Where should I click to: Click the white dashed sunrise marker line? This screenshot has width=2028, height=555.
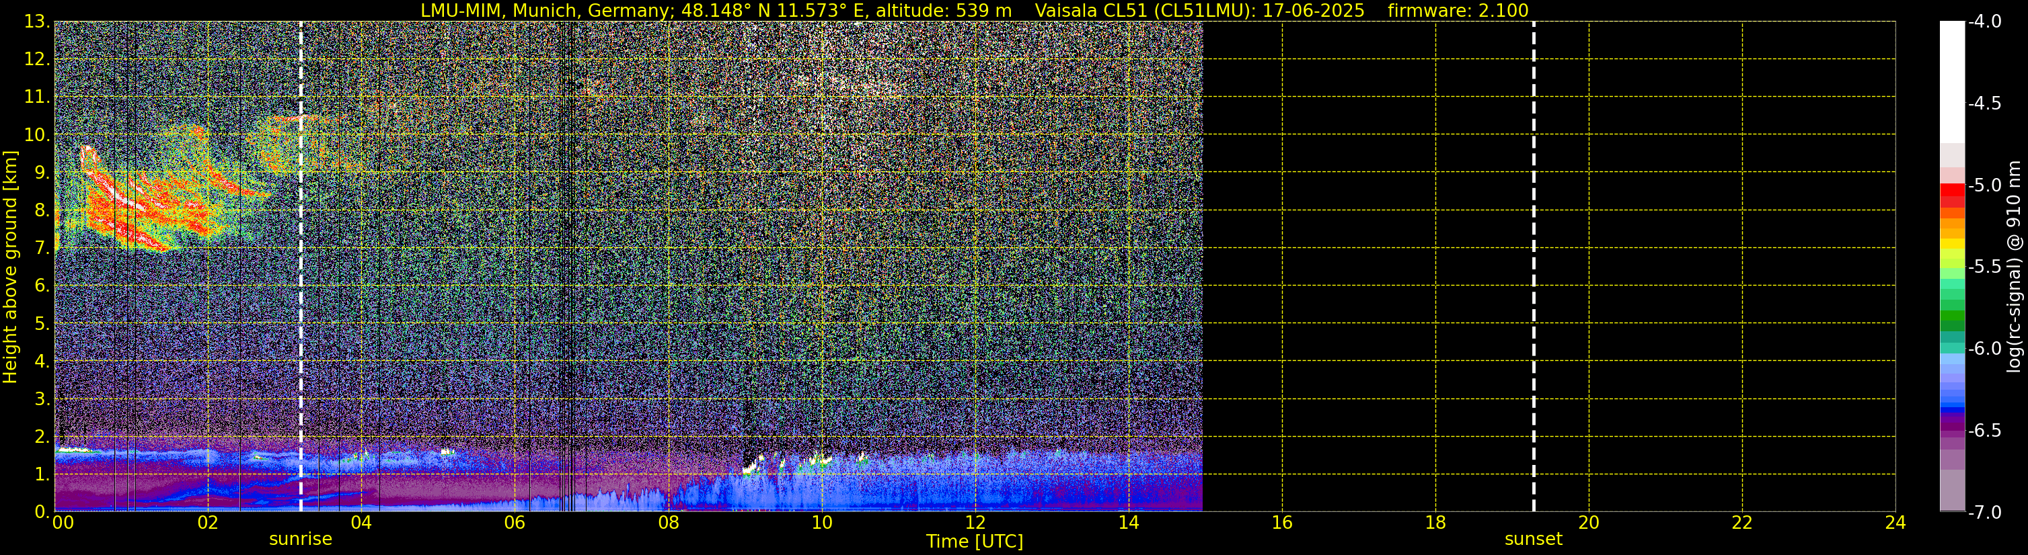[301, 267]
